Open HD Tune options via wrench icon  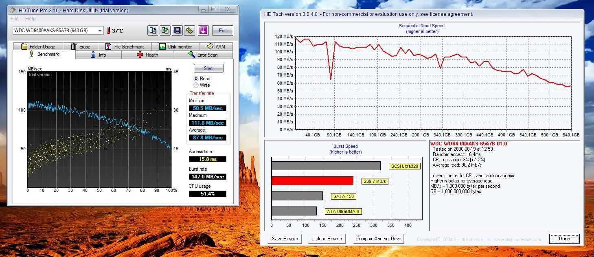[189, 31]
